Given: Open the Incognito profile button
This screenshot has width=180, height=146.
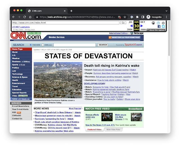Looking at the screenshot, I should [154, 17].
